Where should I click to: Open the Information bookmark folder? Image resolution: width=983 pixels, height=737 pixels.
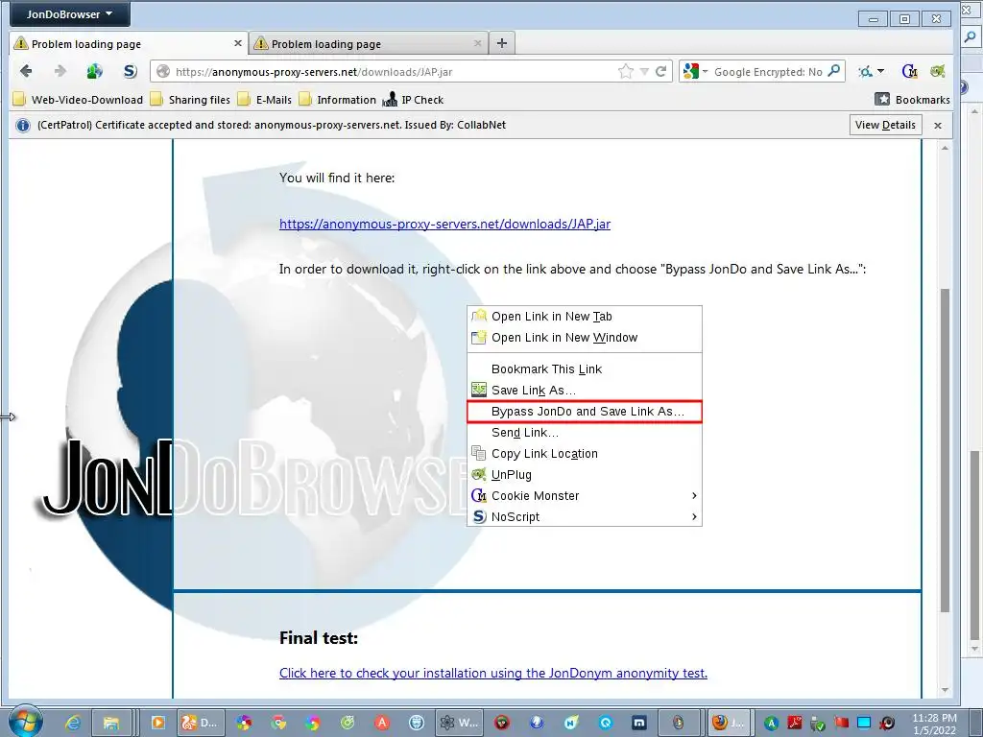pyautogui.click(x=337, y=100)
